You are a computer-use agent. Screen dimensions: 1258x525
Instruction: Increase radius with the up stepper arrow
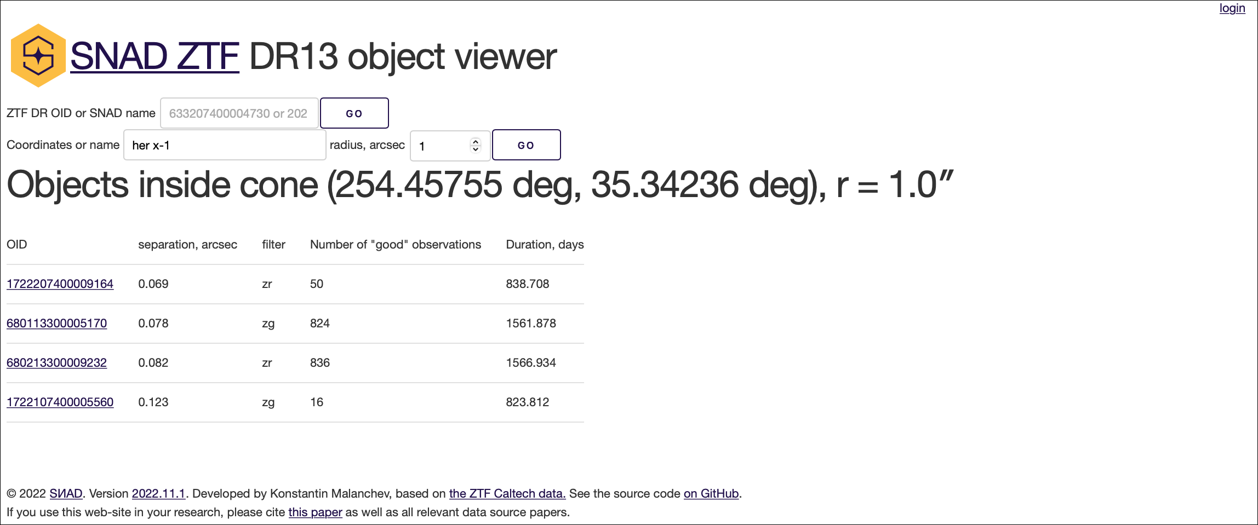476,141
